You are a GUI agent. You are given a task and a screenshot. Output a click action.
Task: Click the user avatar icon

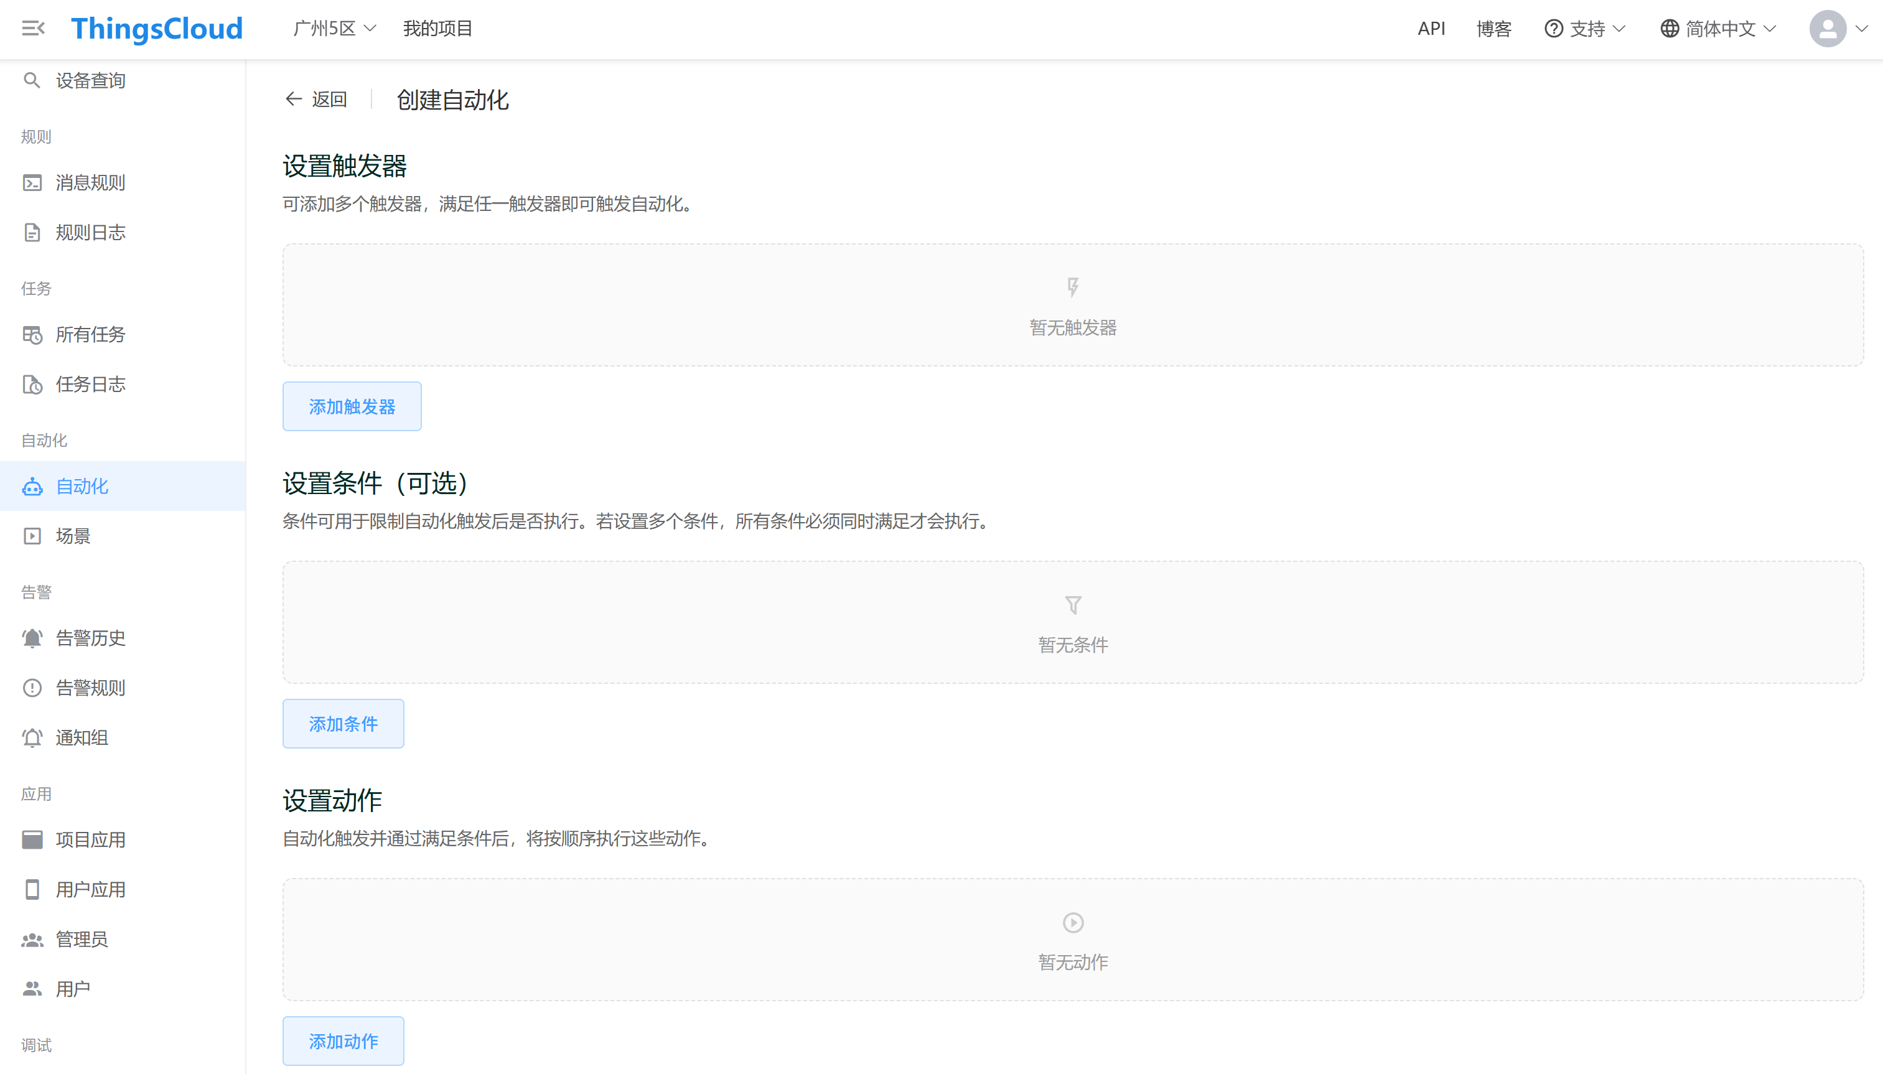point(1827,29)
